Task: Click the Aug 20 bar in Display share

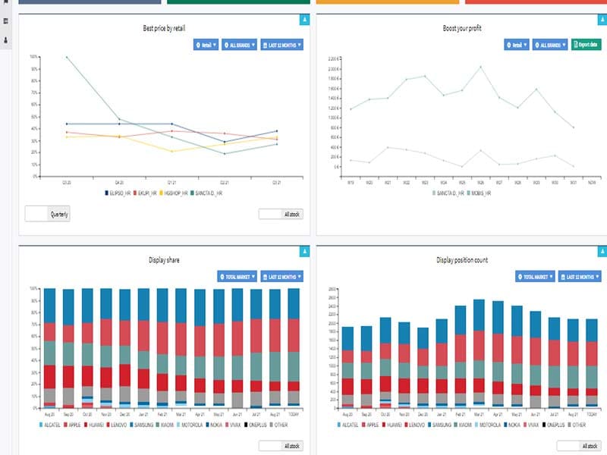Action: tap(49, 348)
